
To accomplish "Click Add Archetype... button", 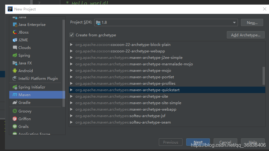I will [246, 35].
